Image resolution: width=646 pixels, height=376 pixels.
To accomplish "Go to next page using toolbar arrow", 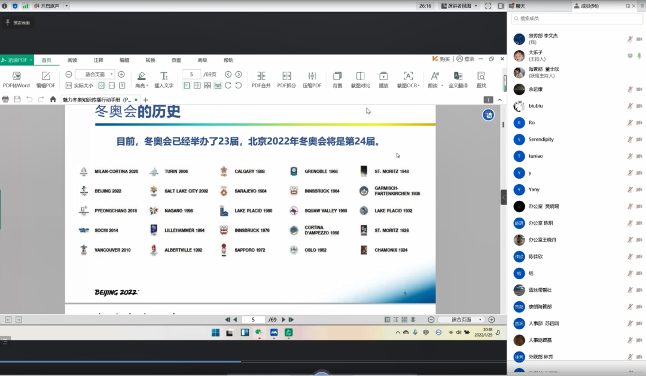I will pyautogui.click(x=239, y=75).
